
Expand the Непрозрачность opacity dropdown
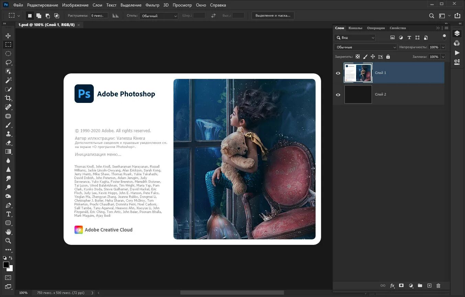tap(443, 47)
